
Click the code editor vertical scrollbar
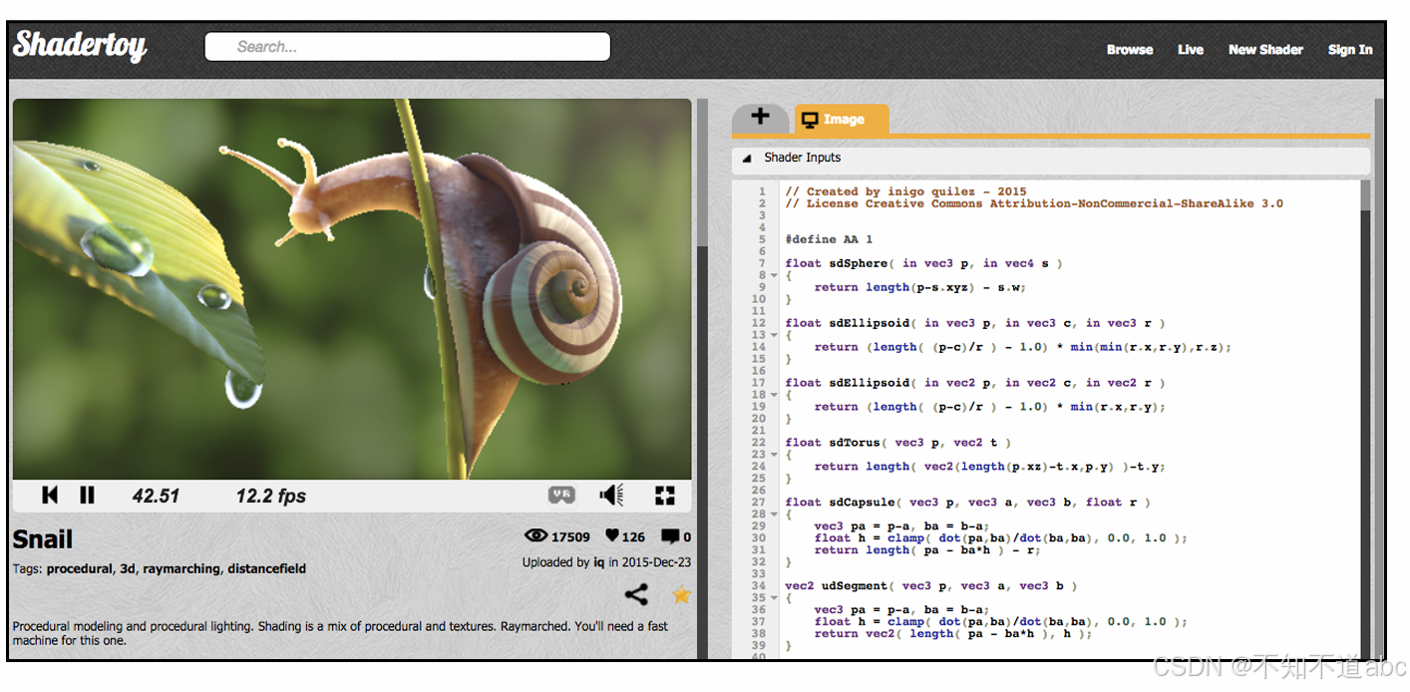click(x=1365, y=419)
